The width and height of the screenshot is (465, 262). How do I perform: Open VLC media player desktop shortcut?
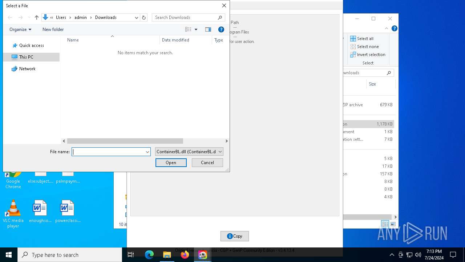pos(13,214)
